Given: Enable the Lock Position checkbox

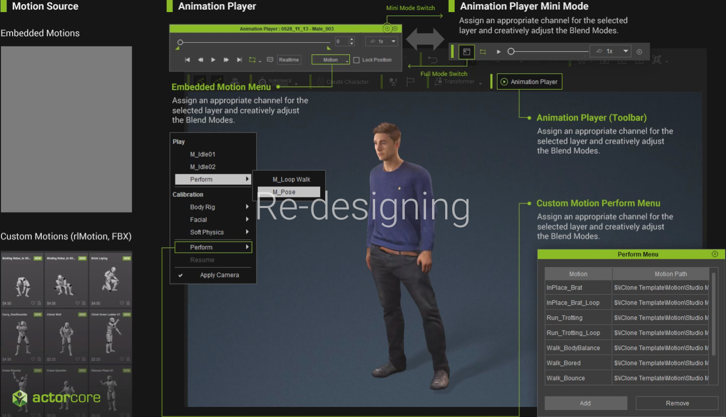Looking at the screenshot, I should (356, 60).
